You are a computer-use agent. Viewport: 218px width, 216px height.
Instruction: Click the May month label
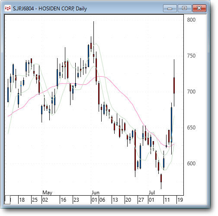tap(47, 193)
